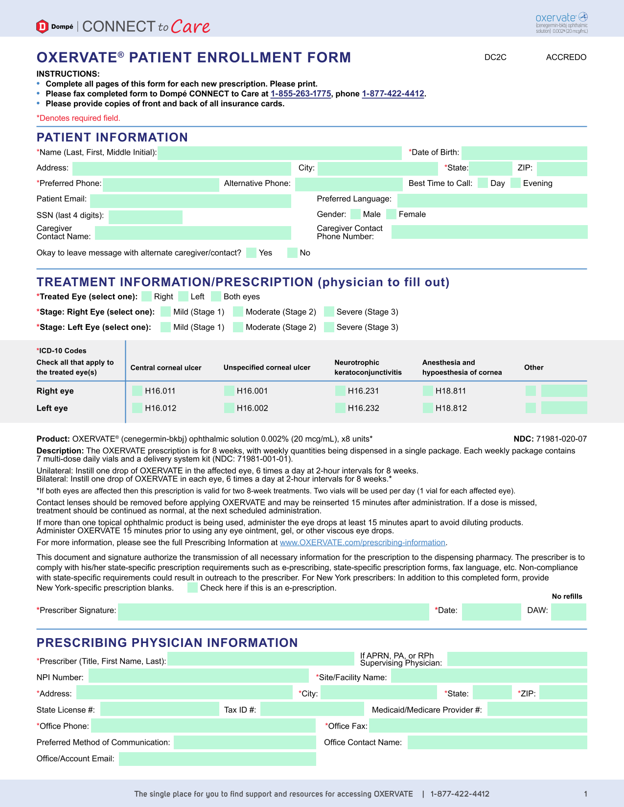
Task: Select Right for Treated Eye
Action: (146, 296)
